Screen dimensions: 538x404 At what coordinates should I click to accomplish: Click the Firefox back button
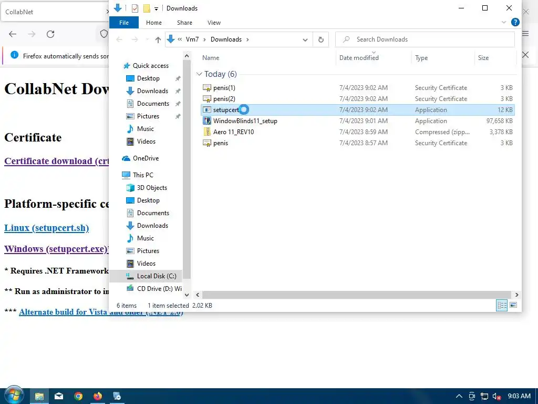[x=13, y=34]
